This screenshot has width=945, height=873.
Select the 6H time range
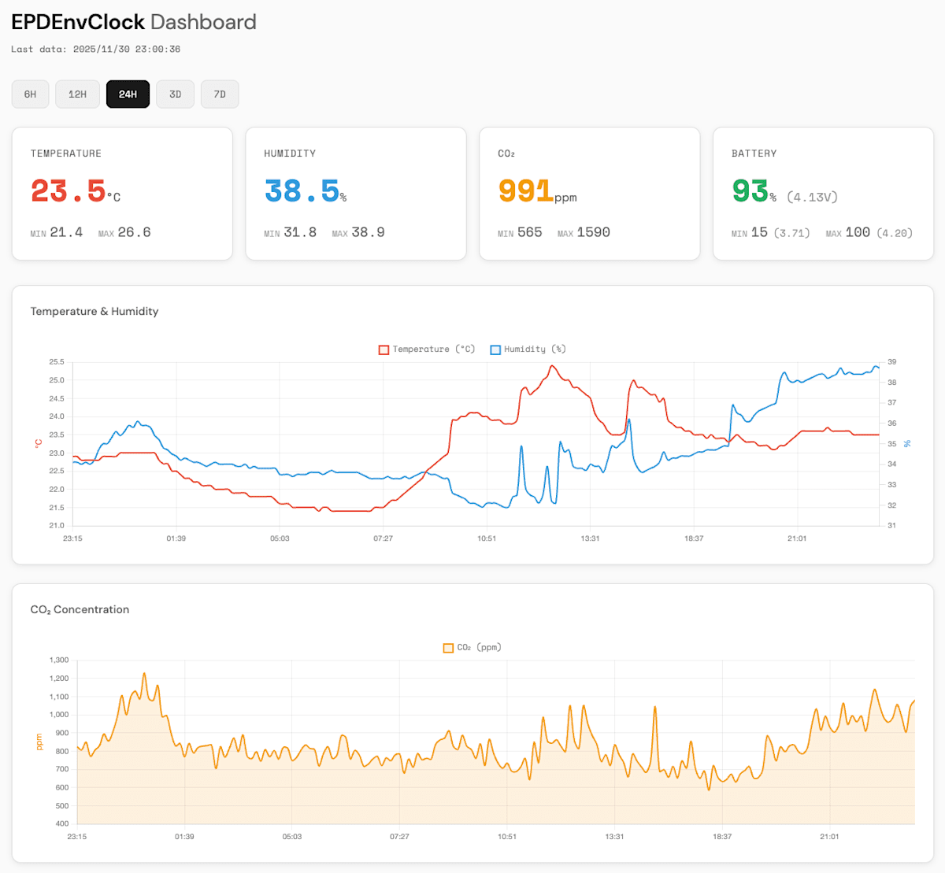point(30,94)
